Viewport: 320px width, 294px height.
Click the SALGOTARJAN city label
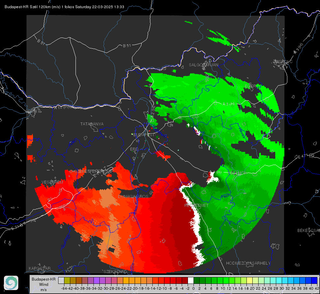point(203,65)
